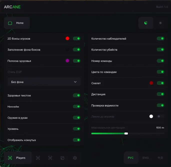This screenshot has height=167, width=171.
Task: Select the РУС language button
Action: pyautogui.click(x=131, y=158)
